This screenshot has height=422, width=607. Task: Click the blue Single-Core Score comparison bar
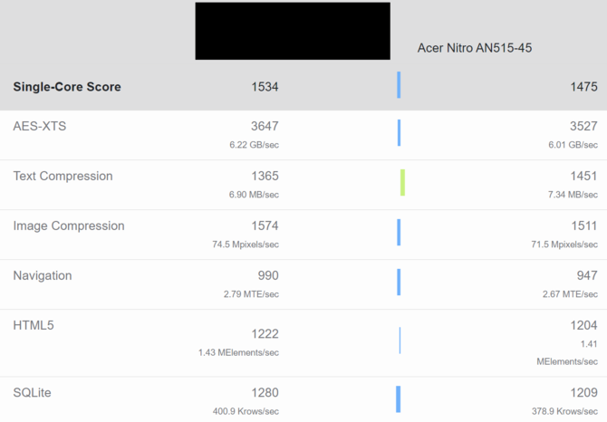coord(399,86)
